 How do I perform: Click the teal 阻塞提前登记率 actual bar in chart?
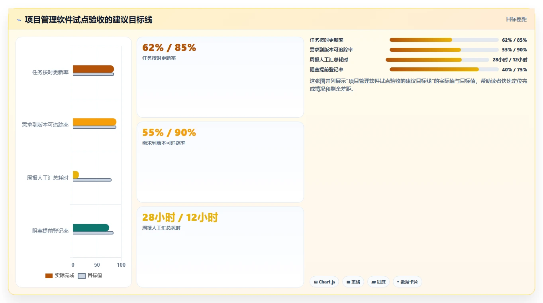click(x=91, y=228)
